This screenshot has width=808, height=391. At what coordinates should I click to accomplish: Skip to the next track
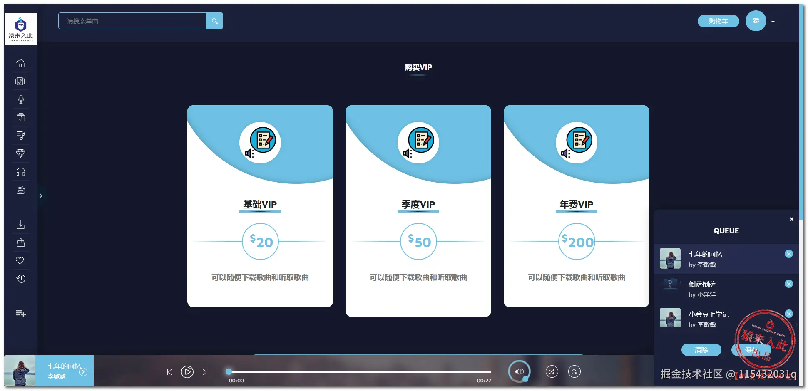tap(205, 372)
